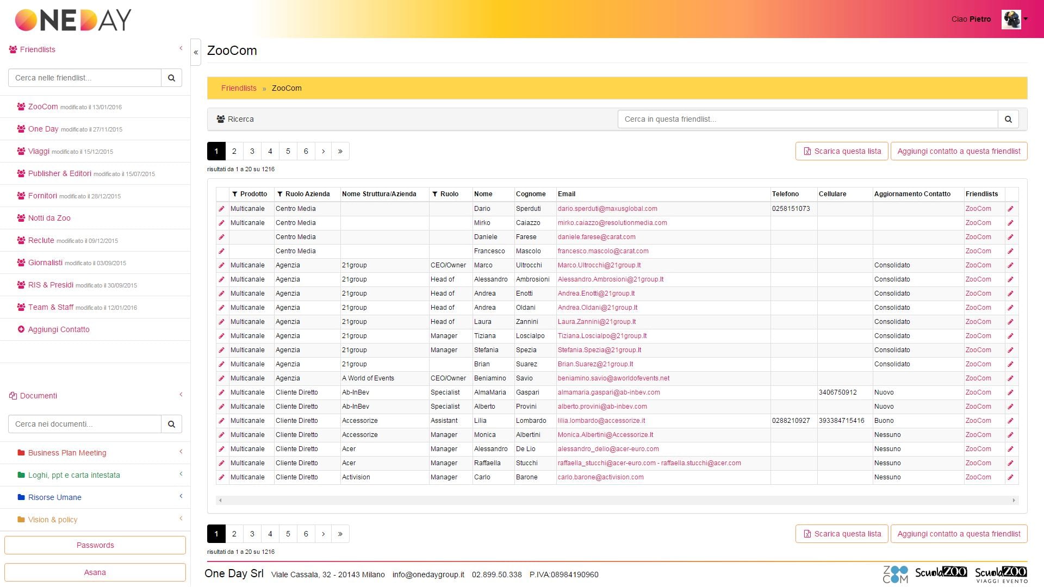
Task: Edit Carlo Barone row with left pencil
Action: pos(221,477)
